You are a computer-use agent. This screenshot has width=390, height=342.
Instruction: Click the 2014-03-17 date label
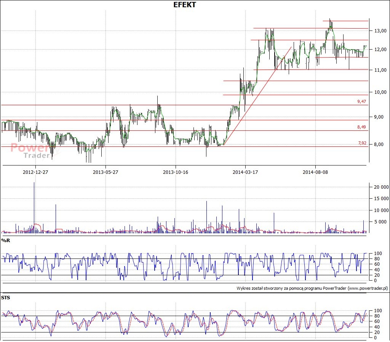[x=245, y=172]
